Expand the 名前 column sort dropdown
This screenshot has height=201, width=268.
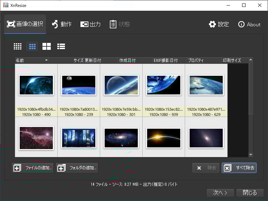coord(46,60)
